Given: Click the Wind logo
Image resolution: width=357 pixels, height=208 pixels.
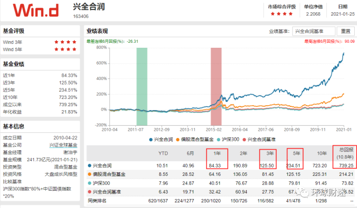Looking at the screenshot, I should pos(36,11).
